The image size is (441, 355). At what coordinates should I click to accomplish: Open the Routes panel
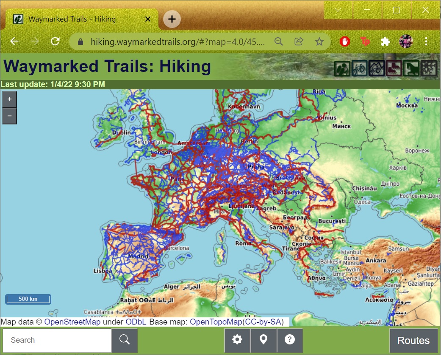coord(413,340)
